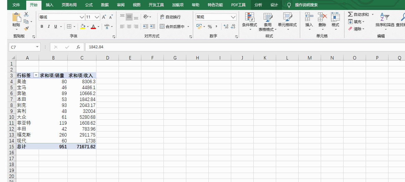Open the font group dialog launcher

coord(114,36)
